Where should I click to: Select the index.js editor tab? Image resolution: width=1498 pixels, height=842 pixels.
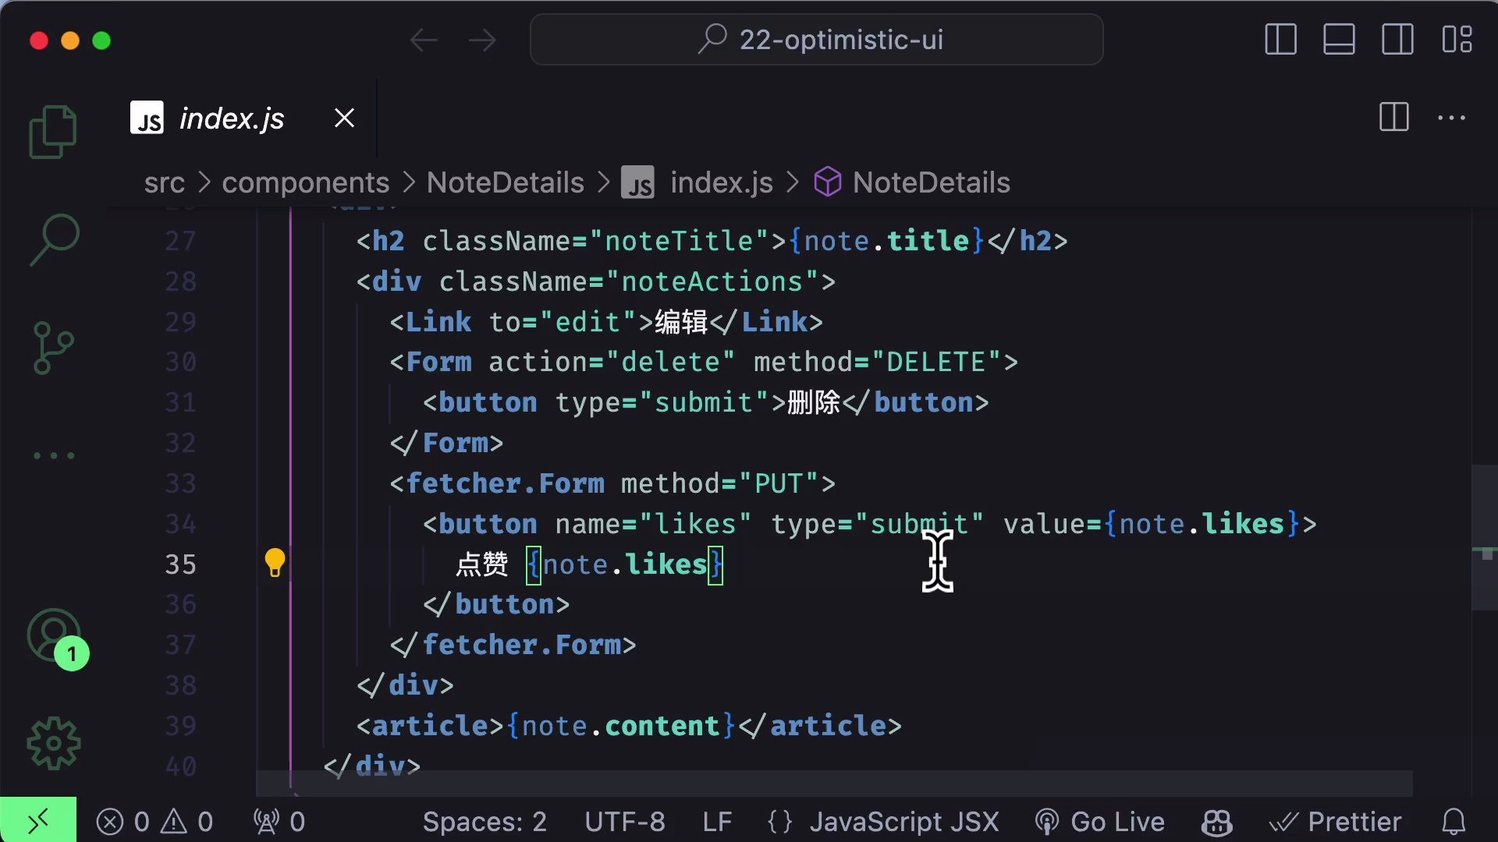click(231, 118)
